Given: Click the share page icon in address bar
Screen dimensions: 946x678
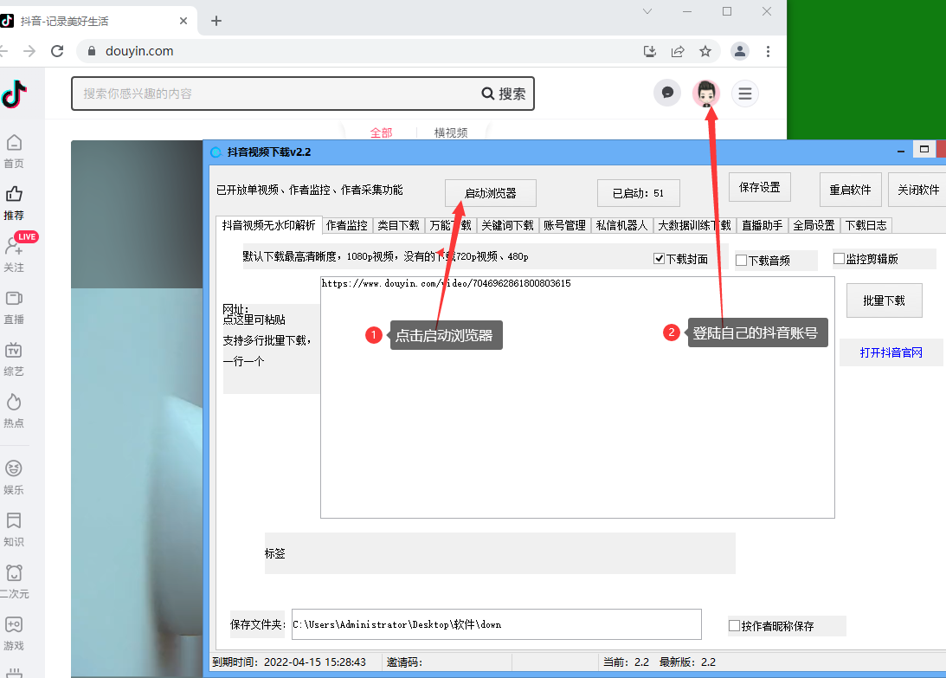Looking at the screenshot, I should tap(678, 51).
